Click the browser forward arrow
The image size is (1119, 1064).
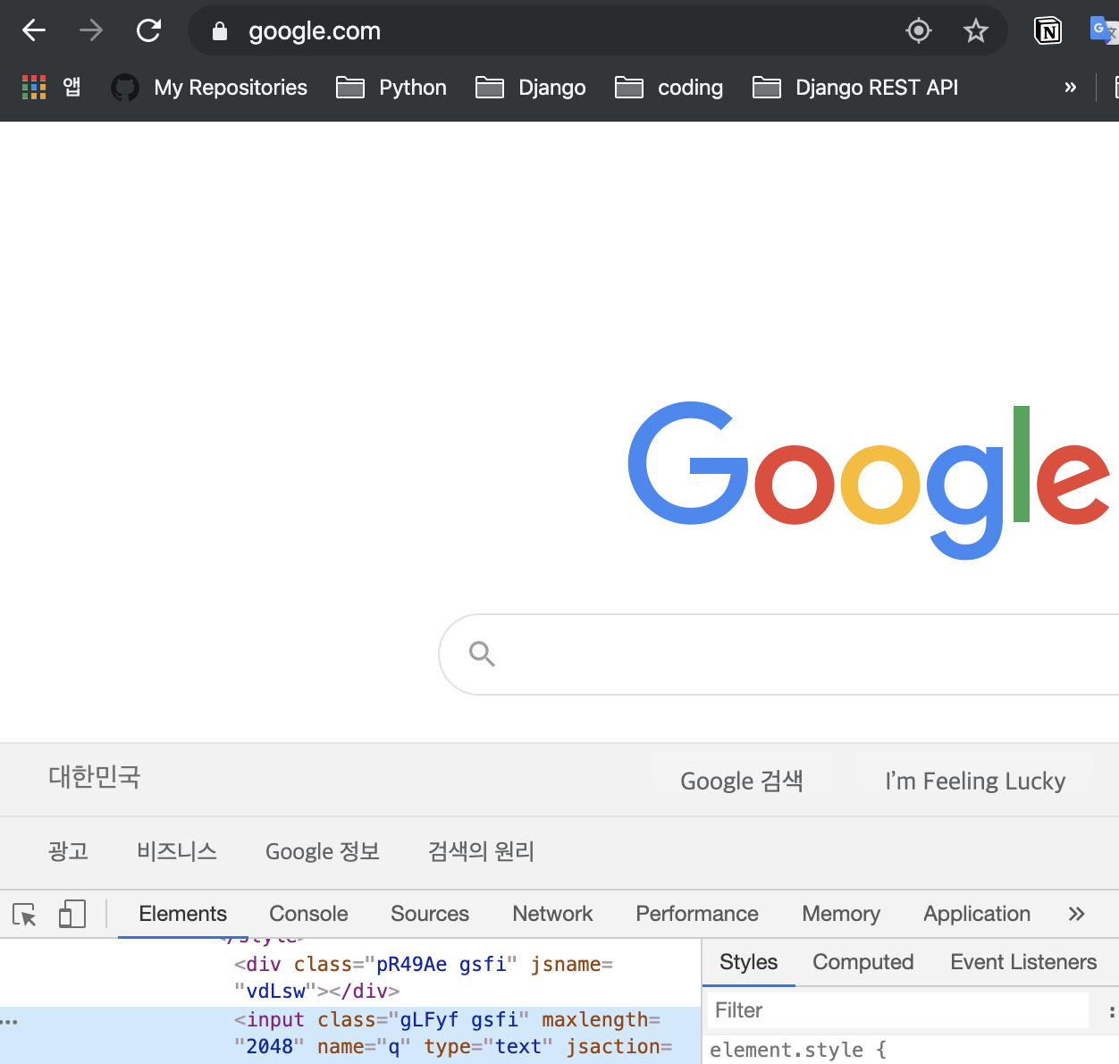tap(91, 31)
